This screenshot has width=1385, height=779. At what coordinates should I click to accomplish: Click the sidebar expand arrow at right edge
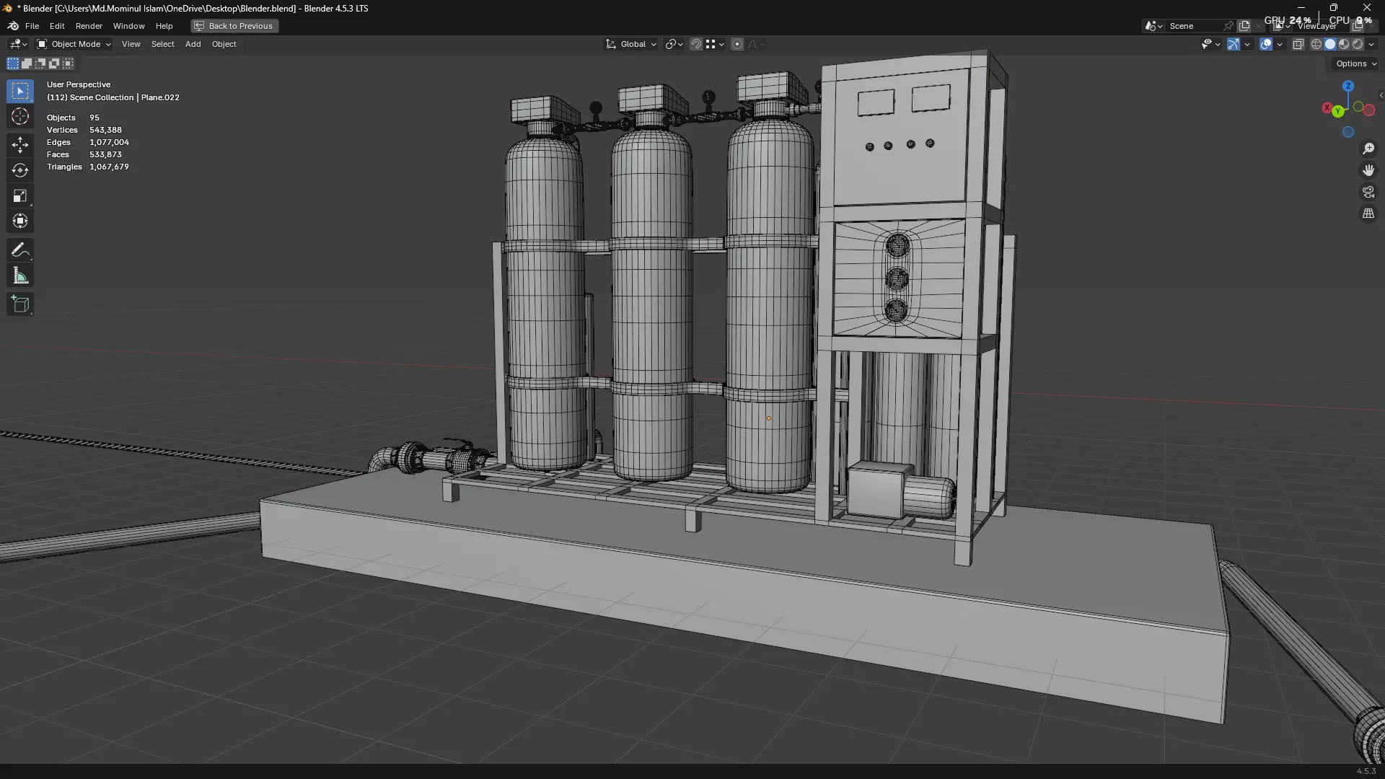[x=1381, y=95]
